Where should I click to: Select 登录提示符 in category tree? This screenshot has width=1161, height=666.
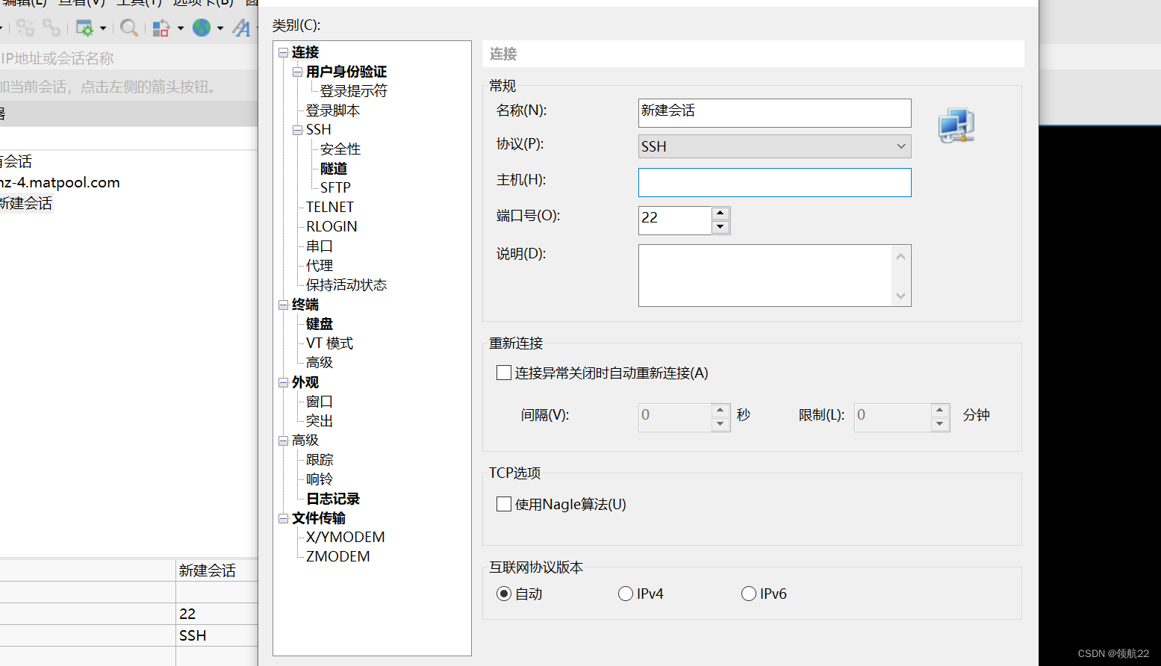354,91
